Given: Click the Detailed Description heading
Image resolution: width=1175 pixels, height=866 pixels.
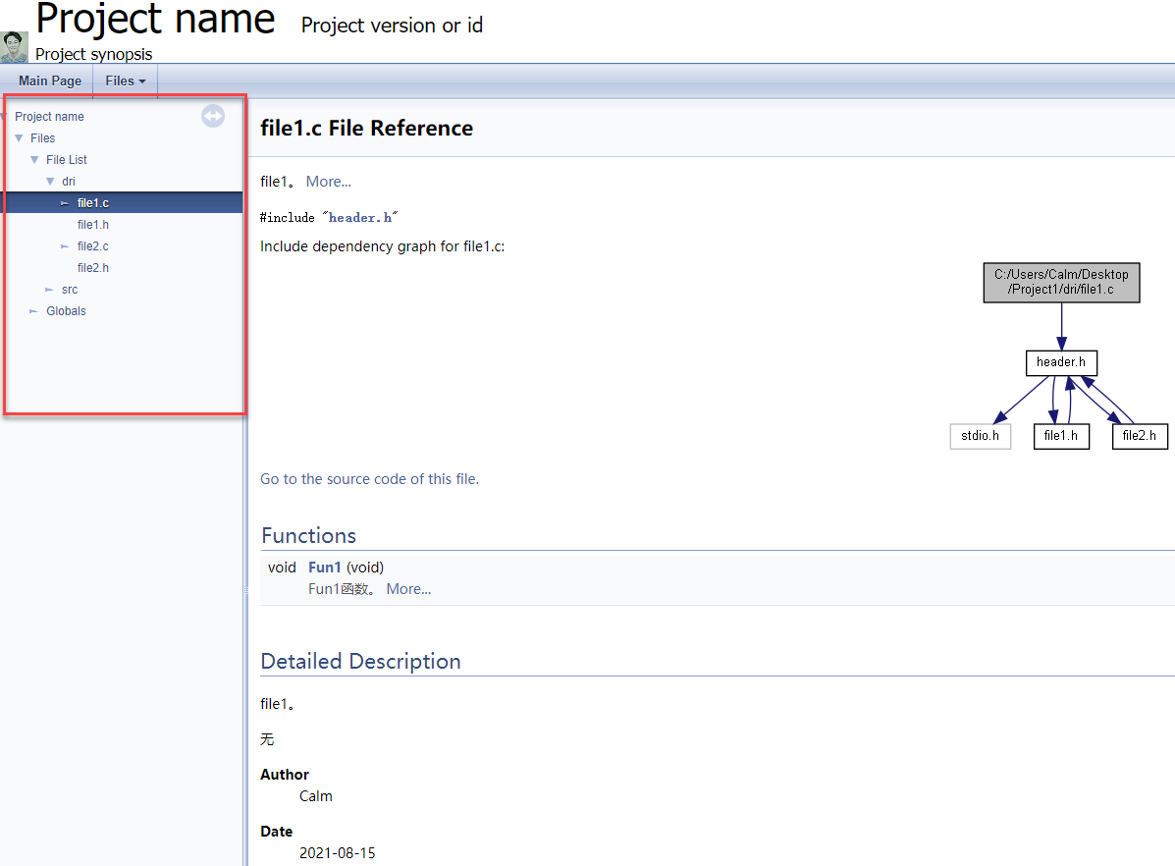Looking at the screenshot, I should pyautogui.click(x=360, y=662).
